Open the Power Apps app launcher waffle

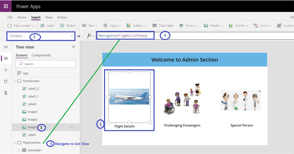click(6, 6)
